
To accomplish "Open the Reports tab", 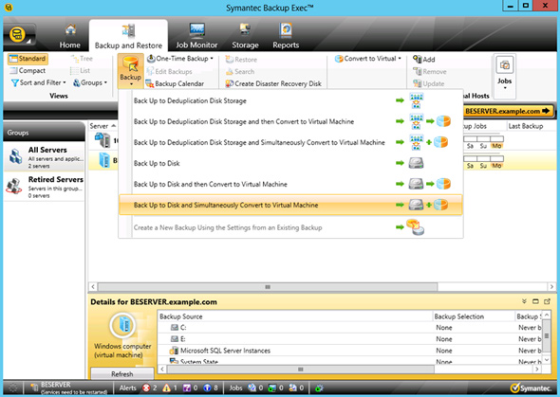I will click(286, 36).
